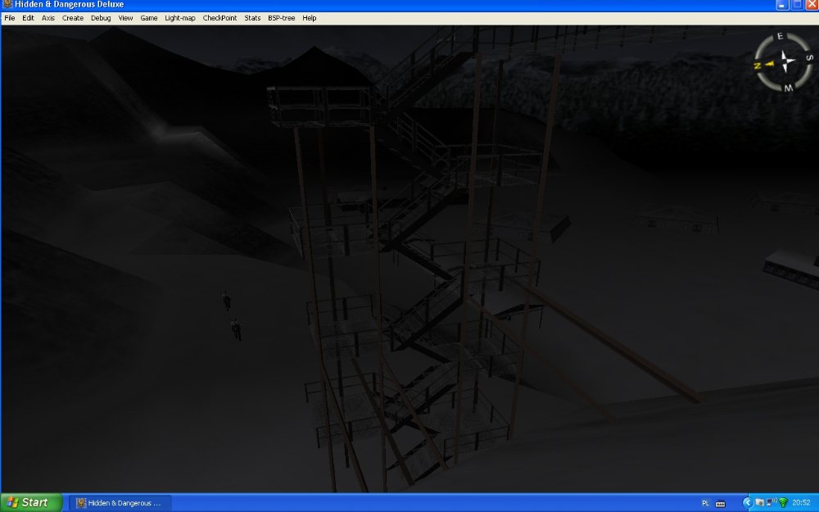Image resolution: width=819 pixels, height=512 pixels.
Task: Click the camera tray icon
Action: tap(759, 503)
